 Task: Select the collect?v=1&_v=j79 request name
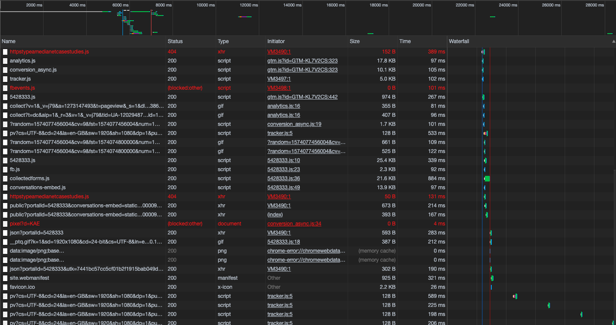(x=87, y=106)
